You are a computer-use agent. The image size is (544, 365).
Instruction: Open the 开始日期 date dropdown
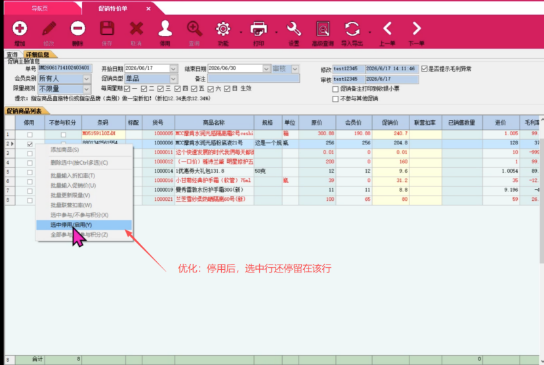coord(173,68)
